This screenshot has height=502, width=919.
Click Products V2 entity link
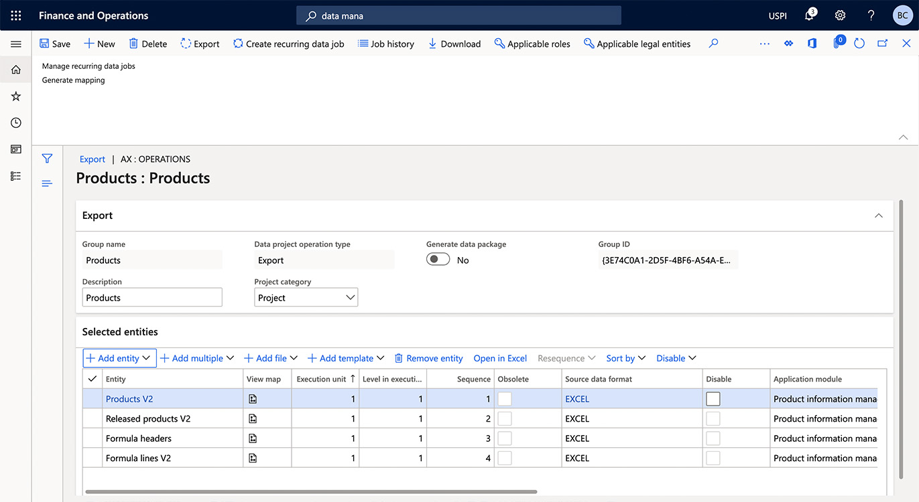[x=129, y=399]
